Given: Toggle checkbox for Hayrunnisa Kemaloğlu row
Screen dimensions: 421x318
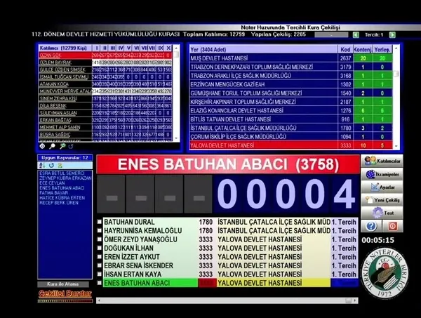Looking at the screenshot, I should tap(100, 231).
